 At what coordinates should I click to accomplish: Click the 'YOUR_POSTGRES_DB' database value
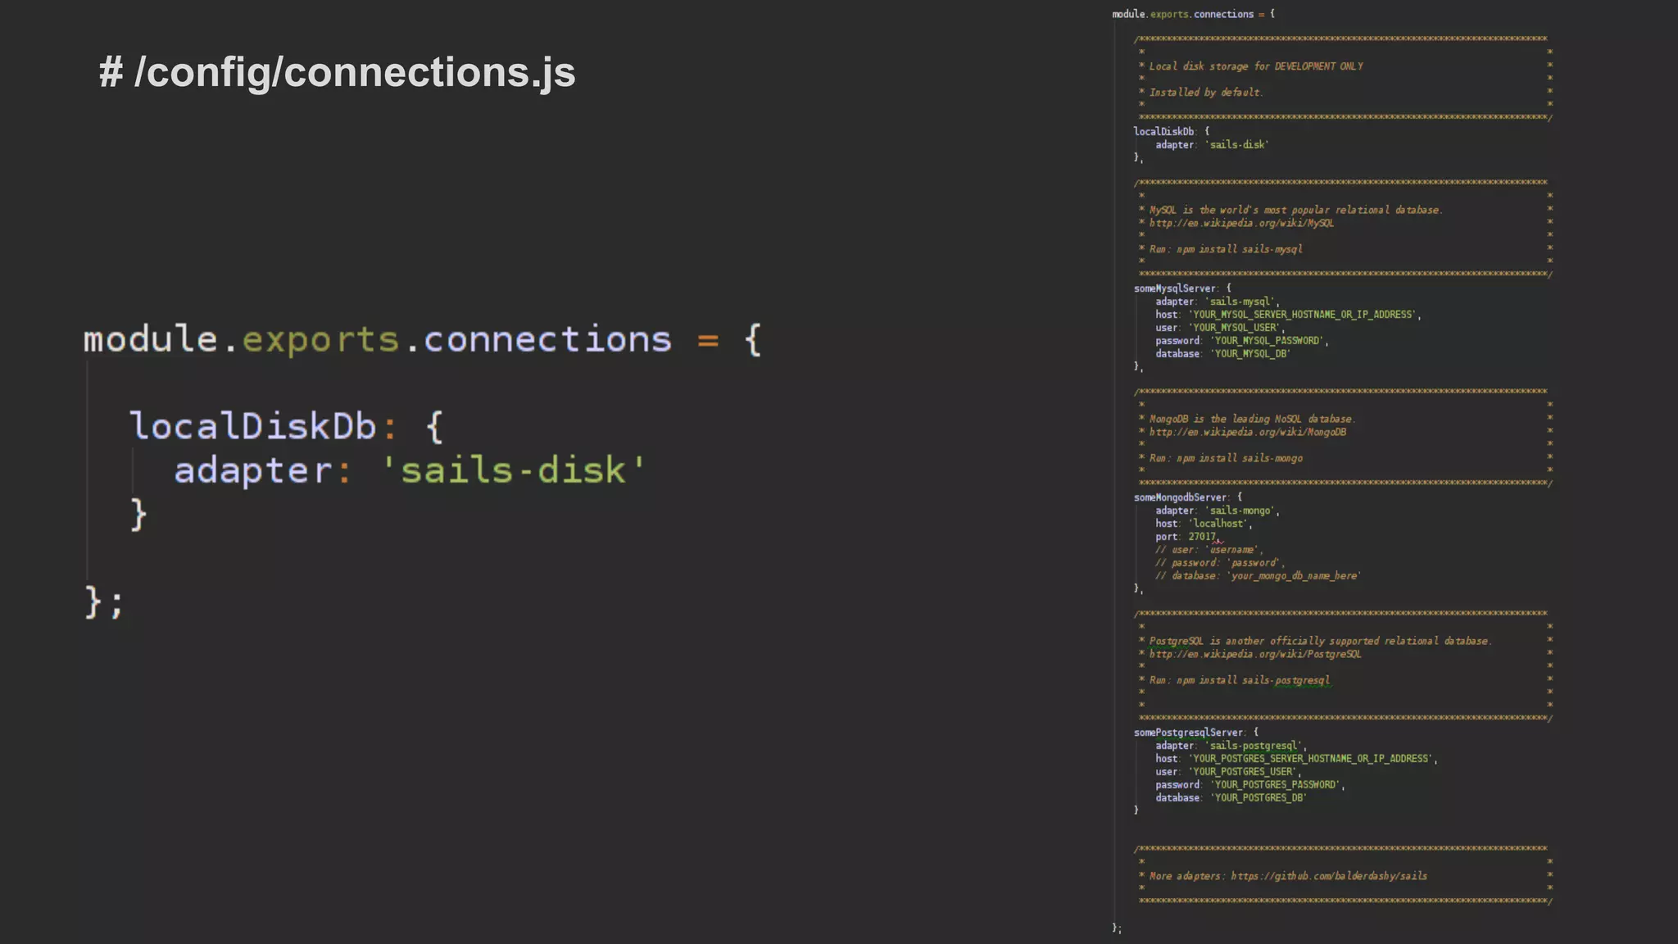(1258, 798)
